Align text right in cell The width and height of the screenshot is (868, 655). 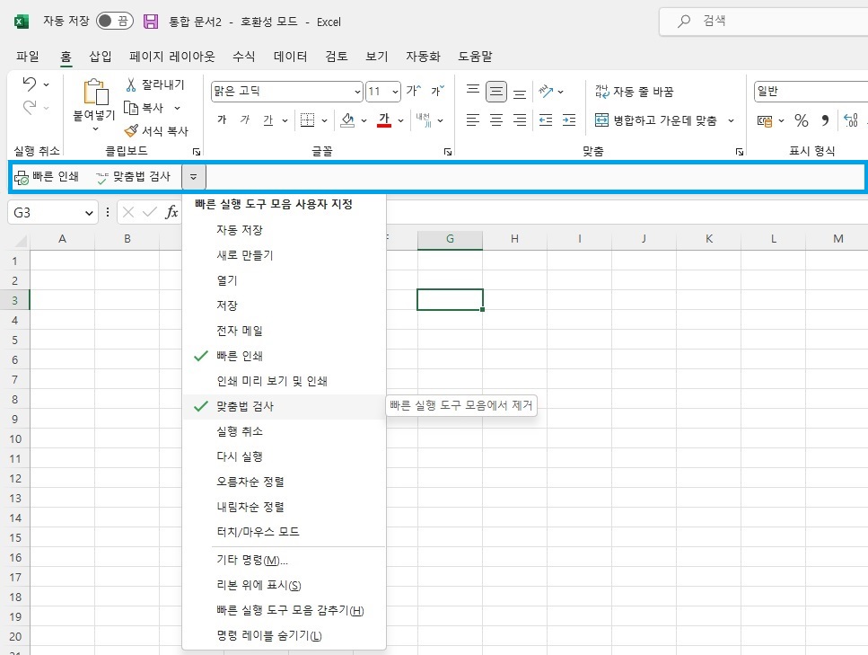tap(519, 119)
